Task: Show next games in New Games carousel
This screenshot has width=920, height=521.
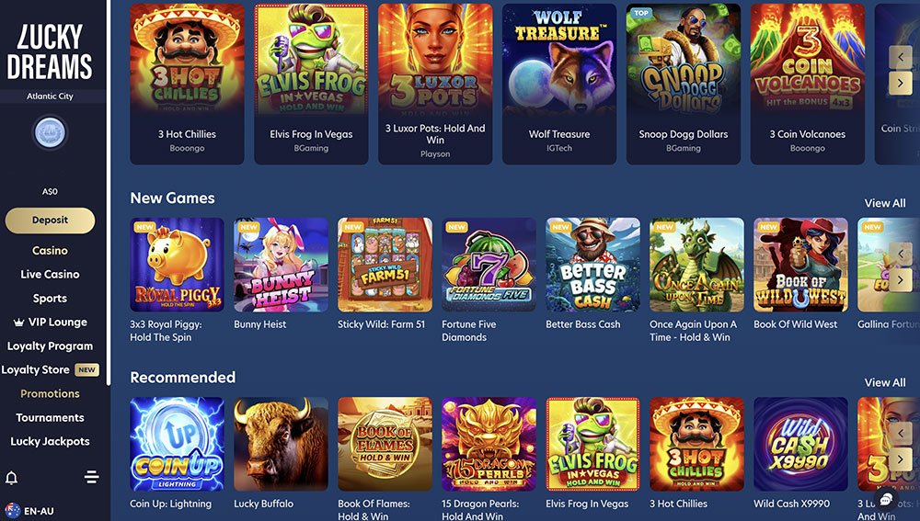Action: 900,281
